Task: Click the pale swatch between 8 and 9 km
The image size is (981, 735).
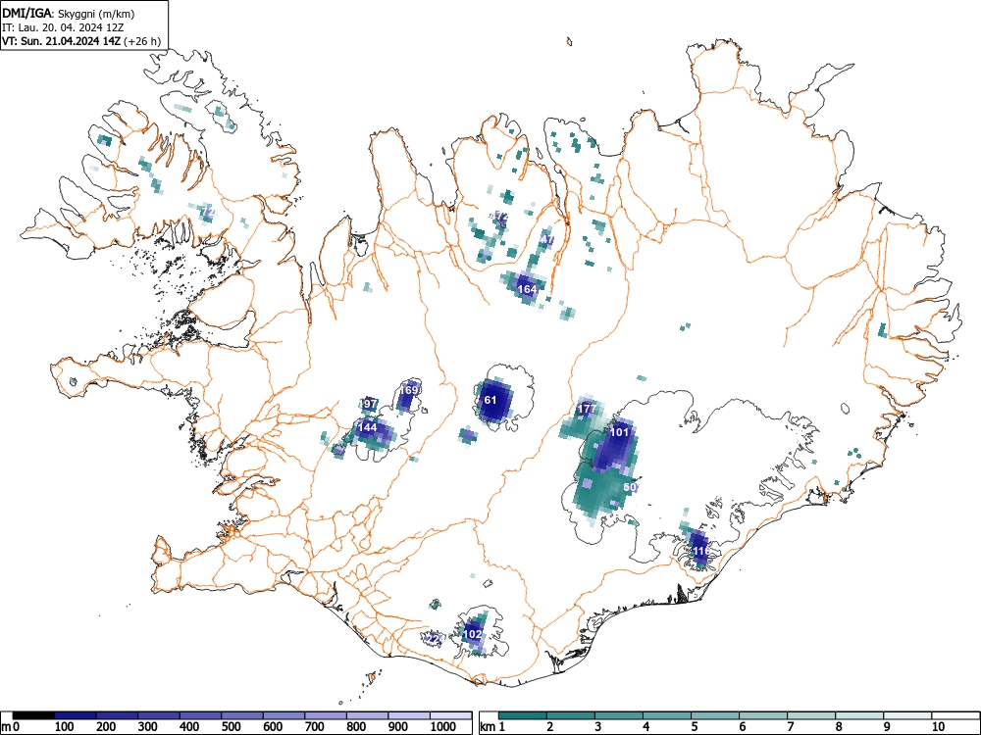Action: [x=859, y=715]
